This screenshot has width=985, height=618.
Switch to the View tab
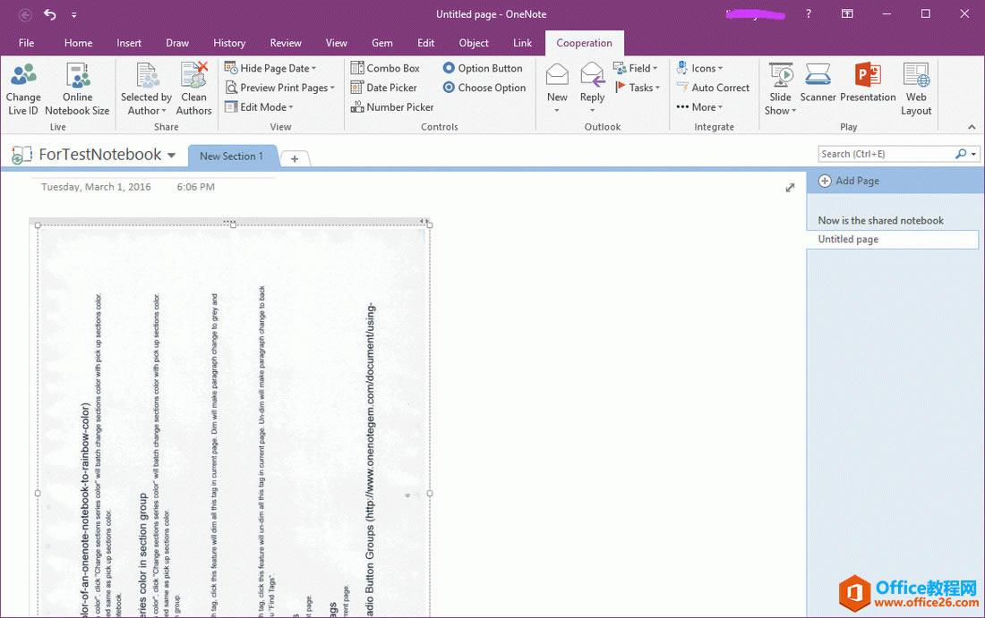[x=336, y=43]
